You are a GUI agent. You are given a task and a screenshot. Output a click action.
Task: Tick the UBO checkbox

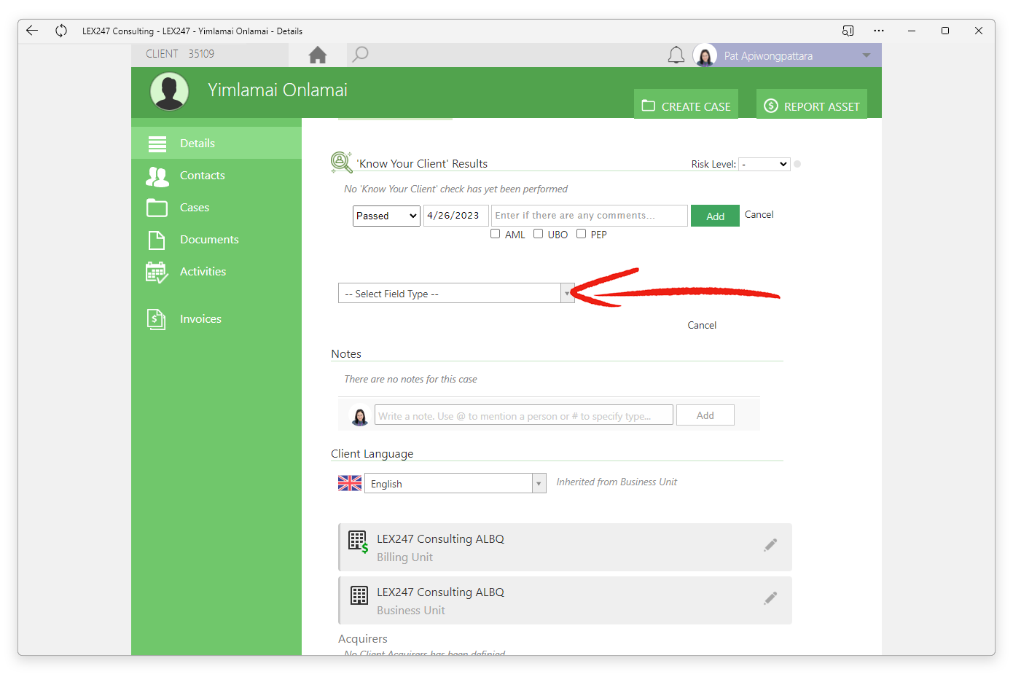(539, 234)
